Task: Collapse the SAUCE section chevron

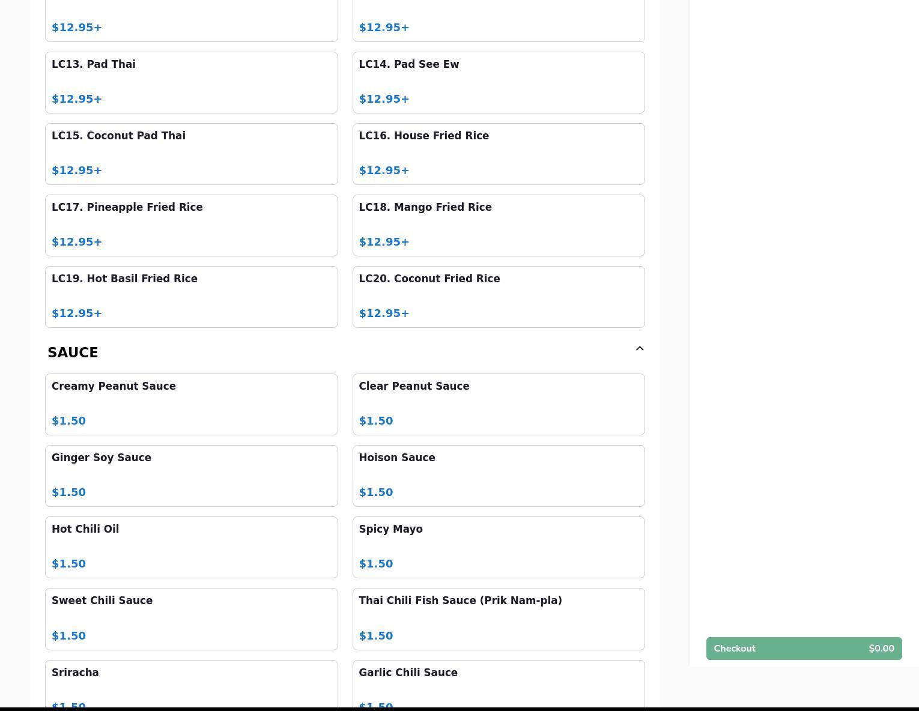Action: [x=639, y=349]
